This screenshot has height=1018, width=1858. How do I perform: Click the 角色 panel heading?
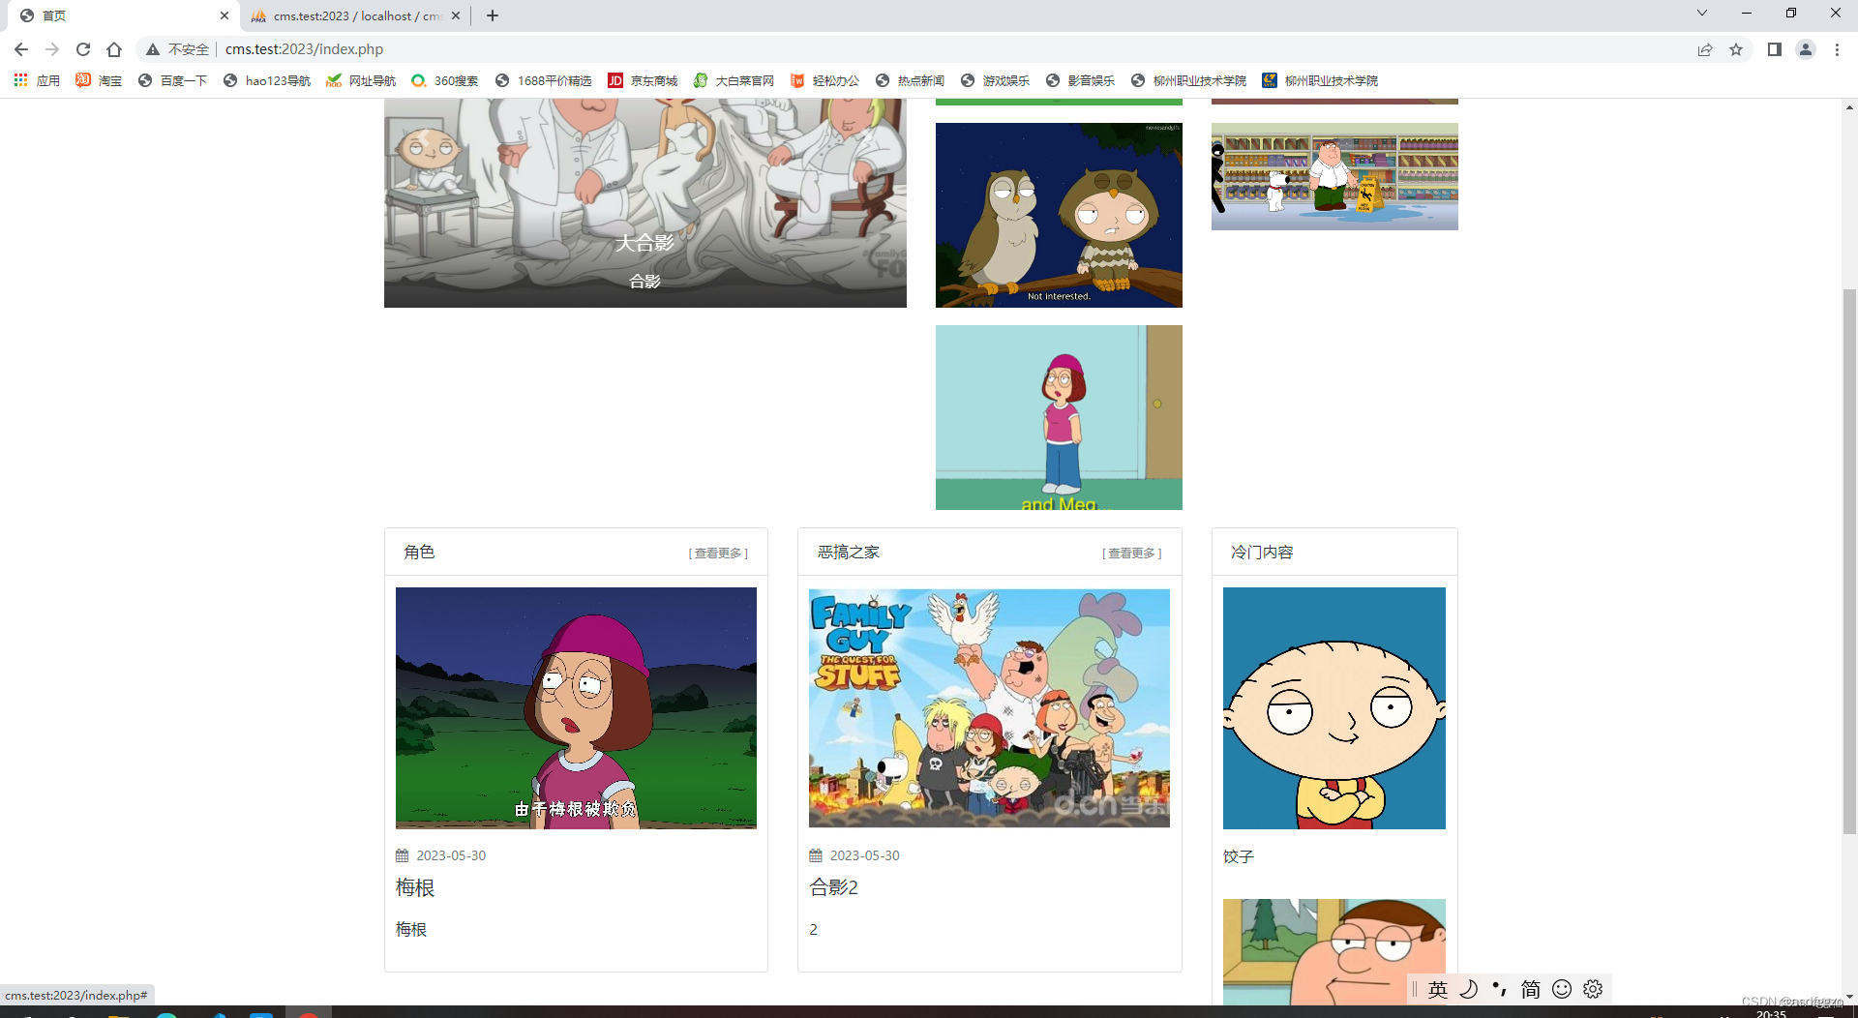419,552
